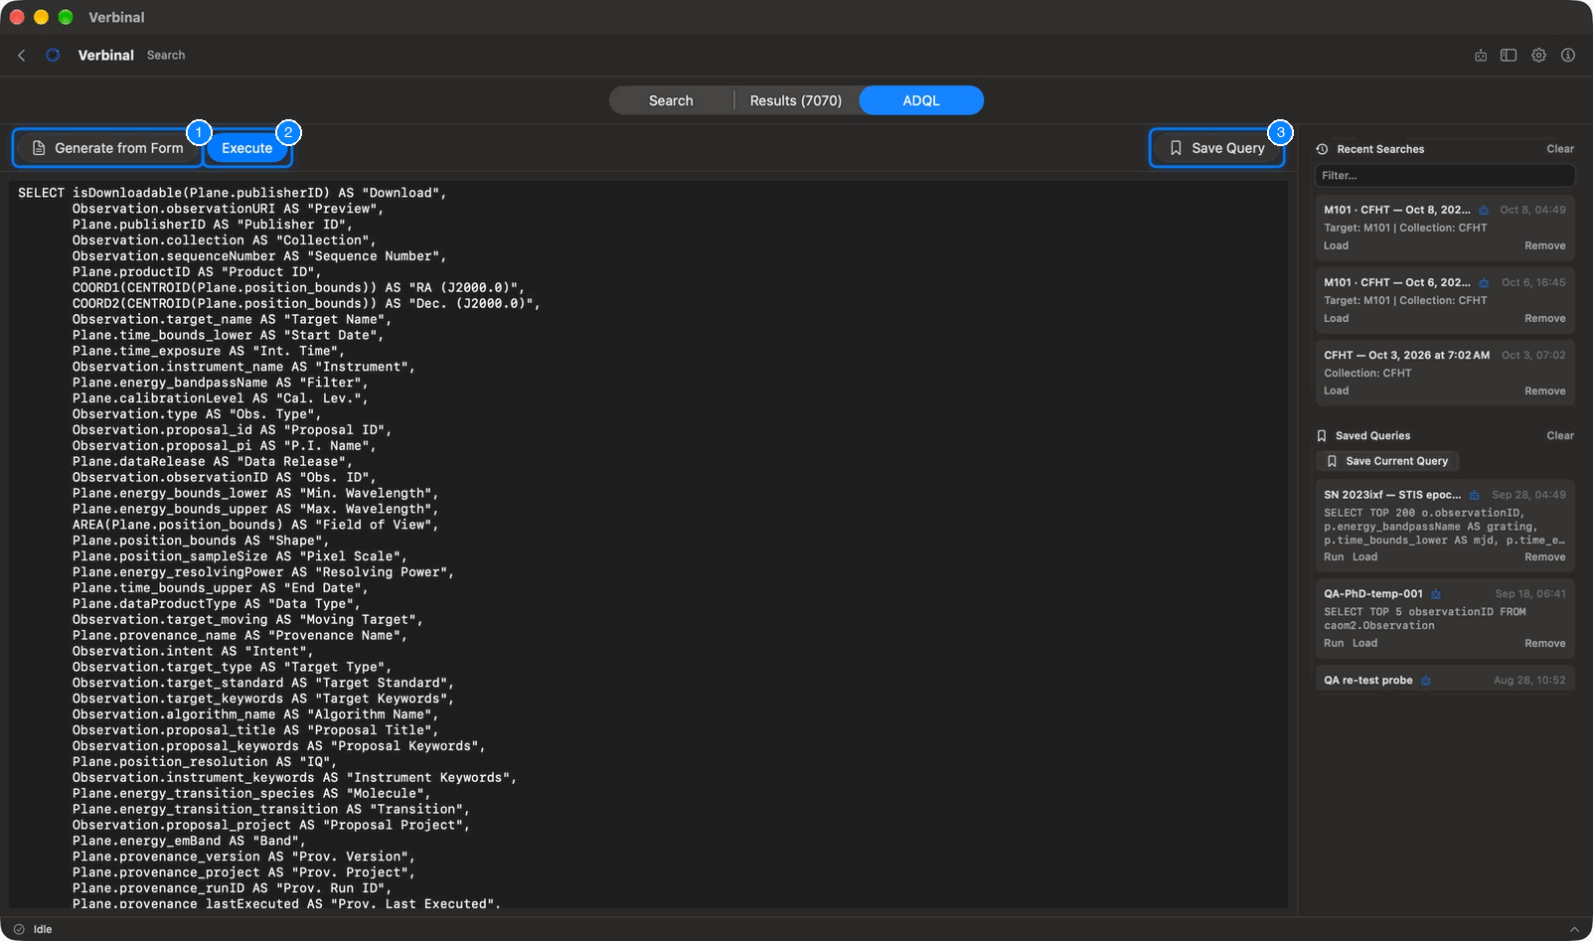Image resolution: width=1593 pixels, height=941 pixels.
Task: Open settings gear
Action: tap(1538, 56)
